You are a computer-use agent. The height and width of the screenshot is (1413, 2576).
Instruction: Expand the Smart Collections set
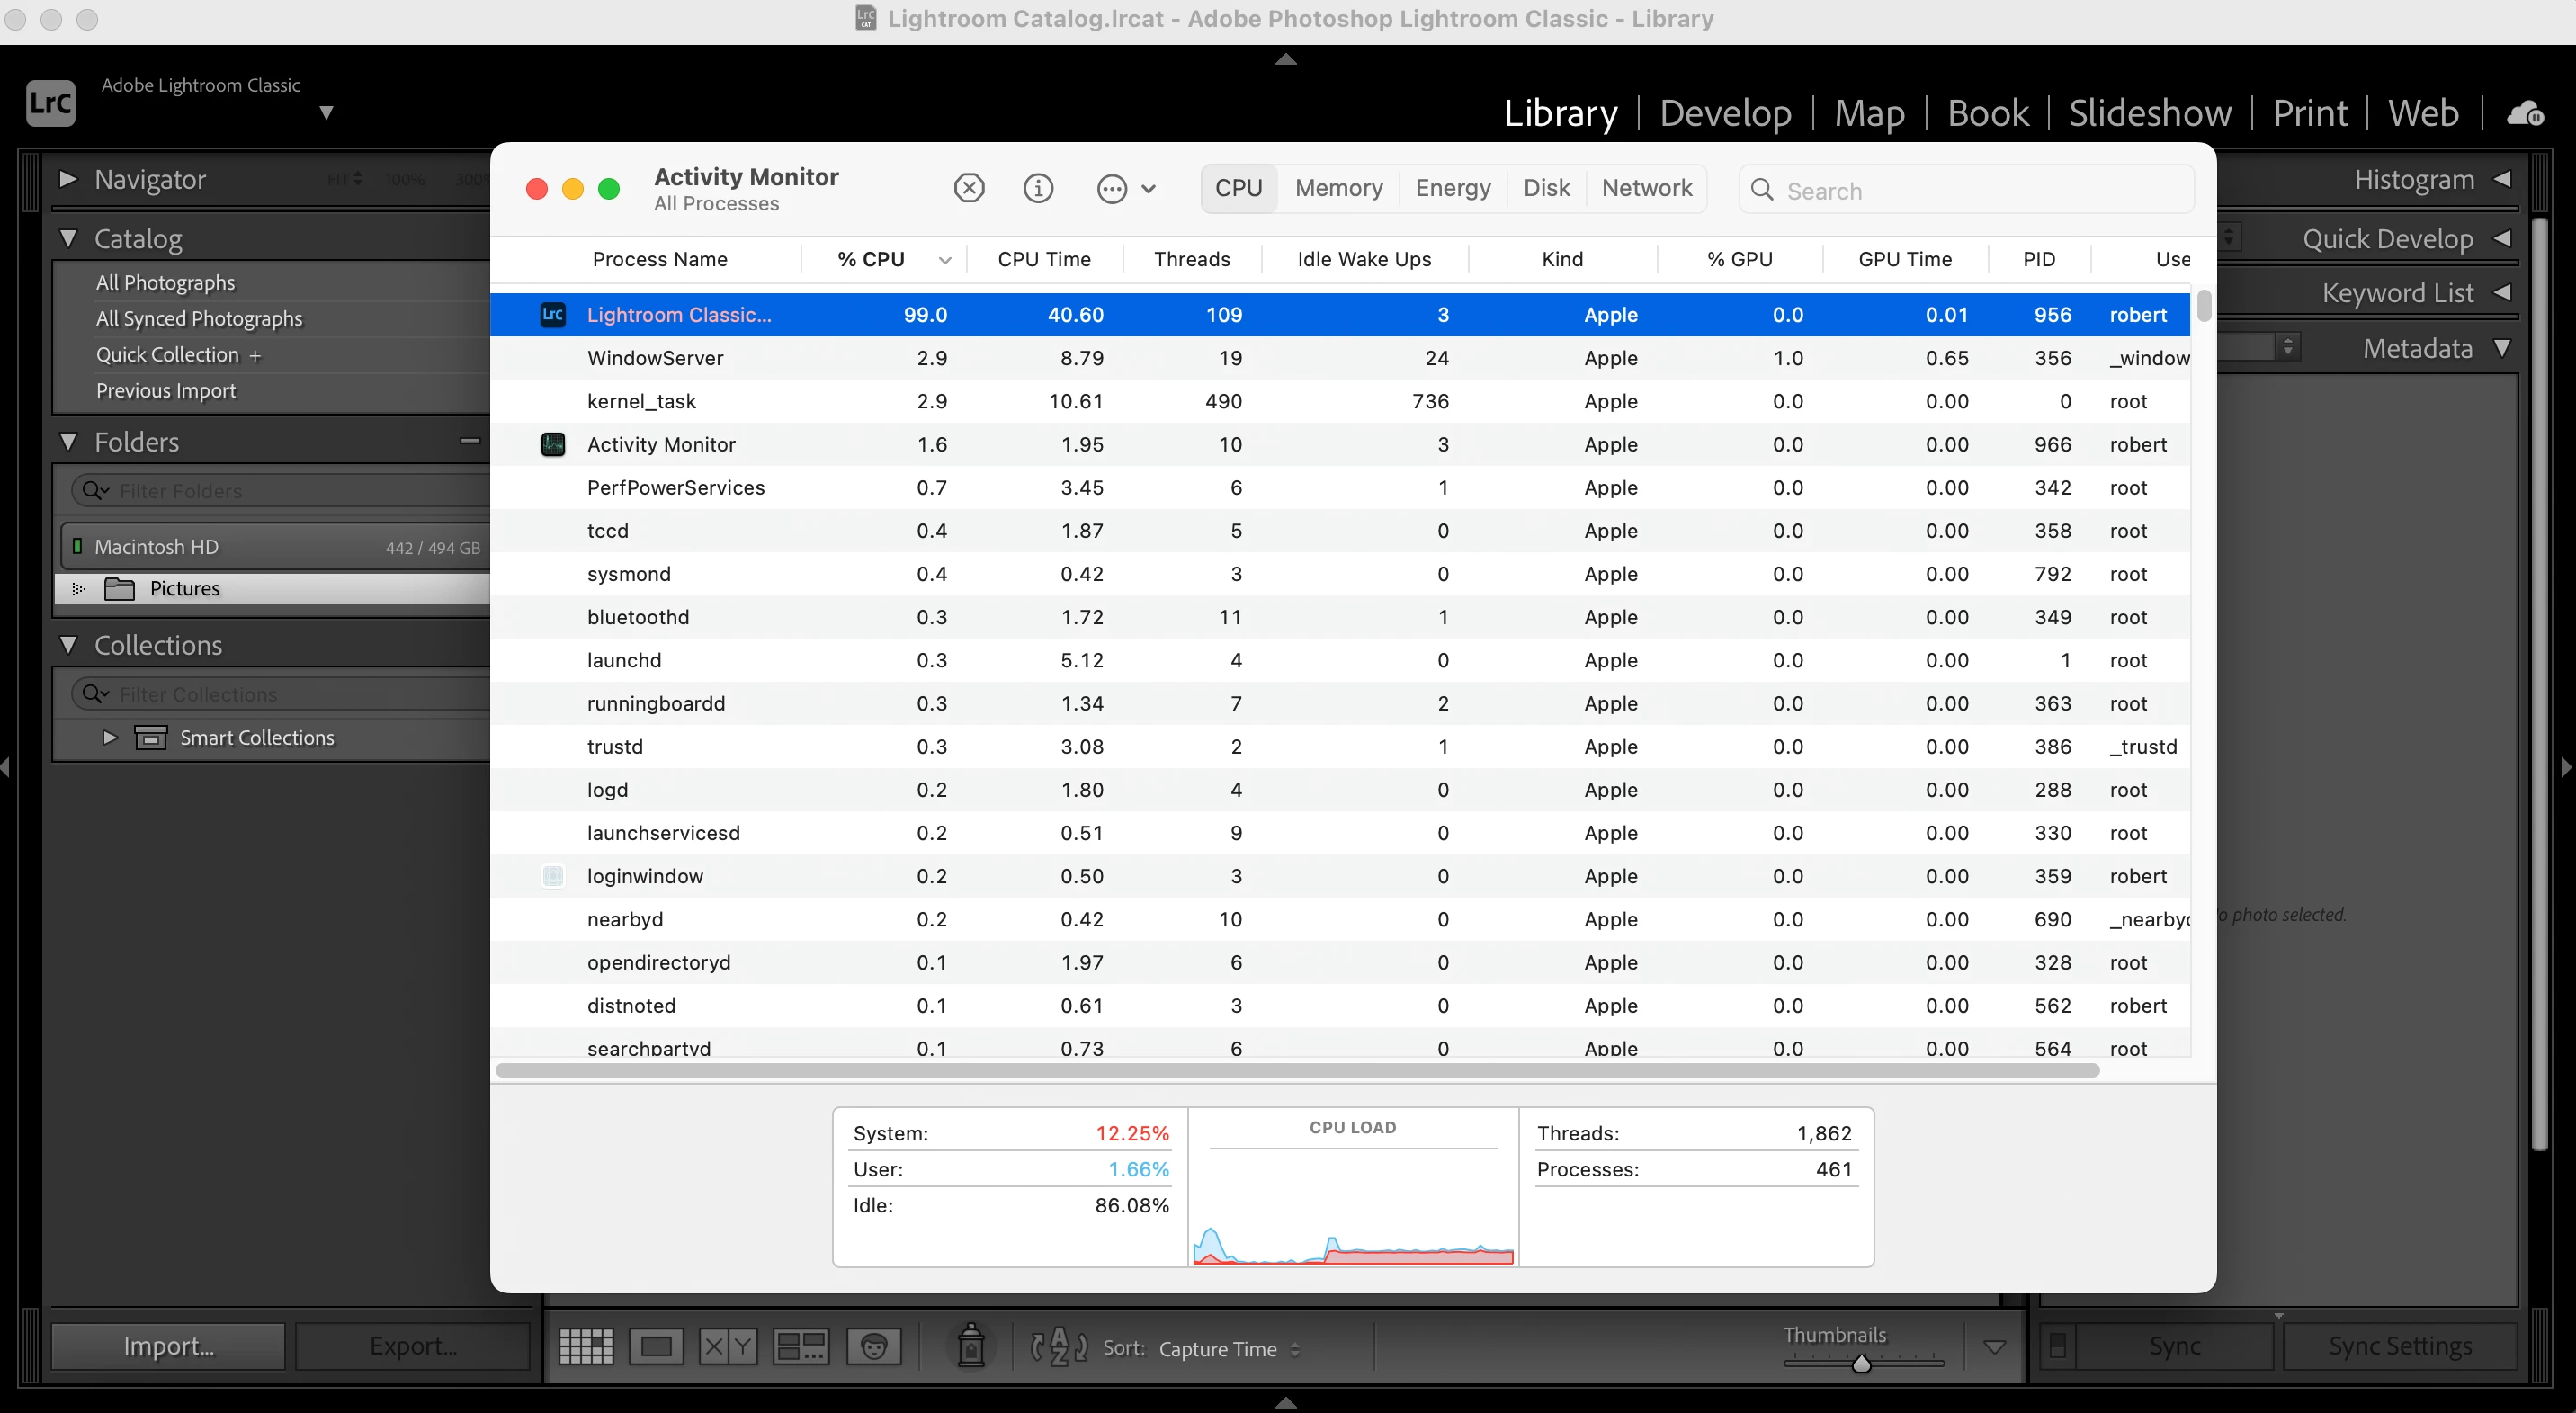pos(110,738)
